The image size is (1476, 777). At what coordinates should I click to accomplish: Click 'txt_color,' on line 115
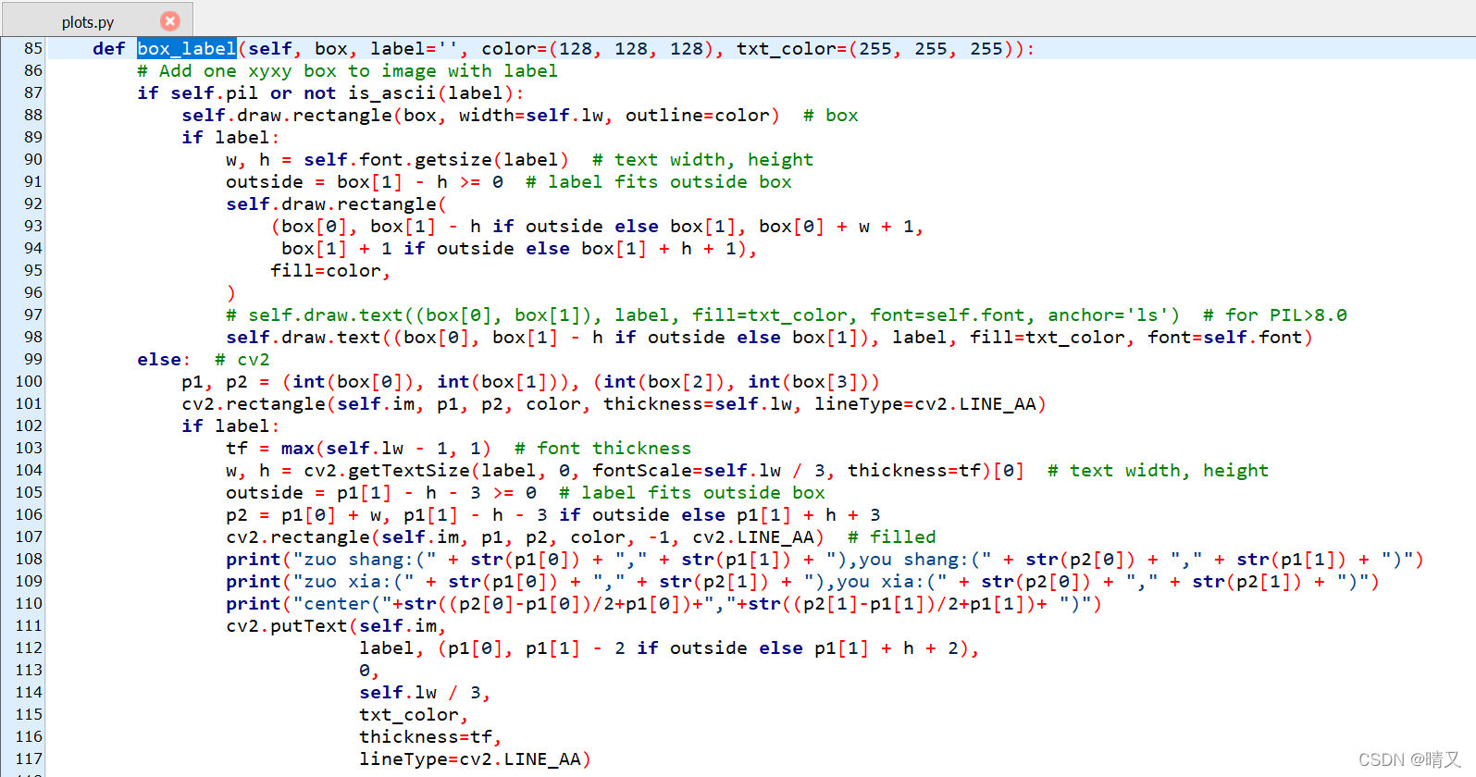(x=414, y=715)
